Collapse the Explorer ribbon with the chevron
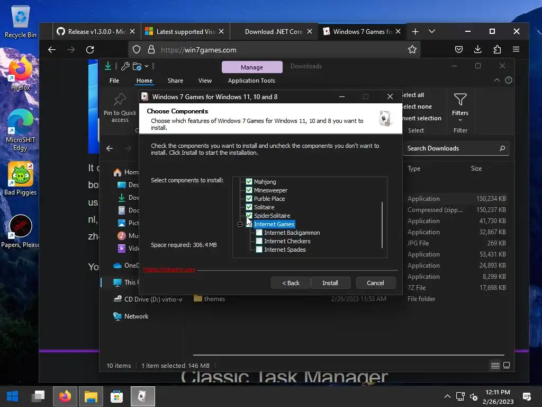The image size is (542, 407). (496, 81)
